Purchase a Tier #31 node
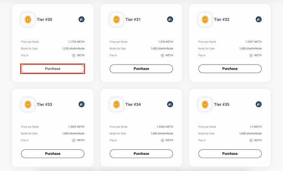 (141, 69)
